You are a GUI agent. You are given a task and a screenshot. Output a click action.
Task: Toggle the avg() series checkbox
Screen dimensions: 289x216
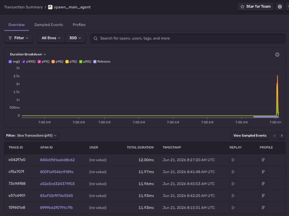[10, 61]
